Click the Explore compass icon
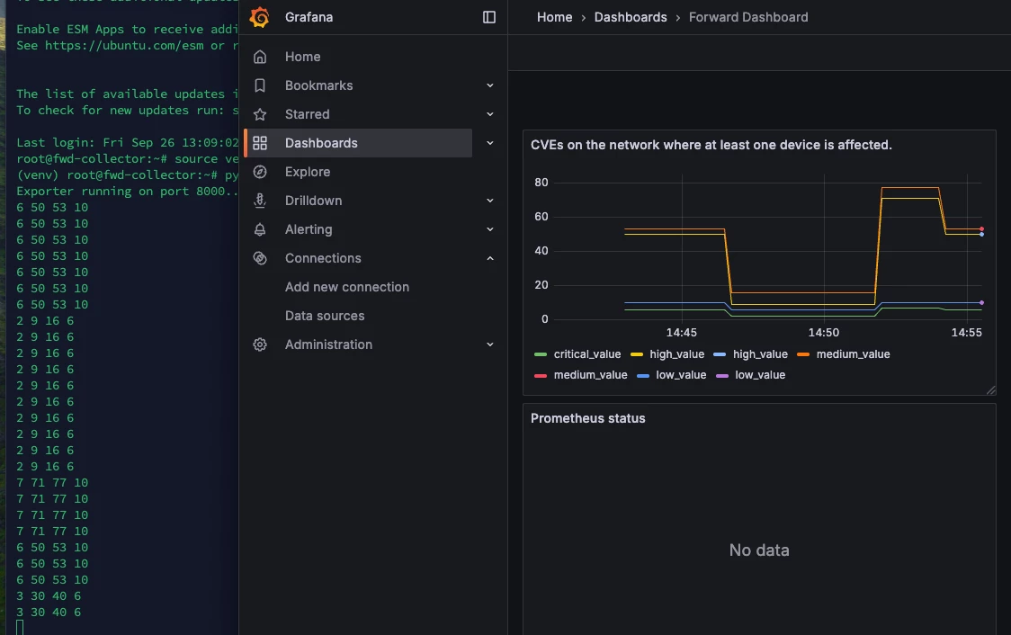The image size is (1011, 635). tap(260, 172)
